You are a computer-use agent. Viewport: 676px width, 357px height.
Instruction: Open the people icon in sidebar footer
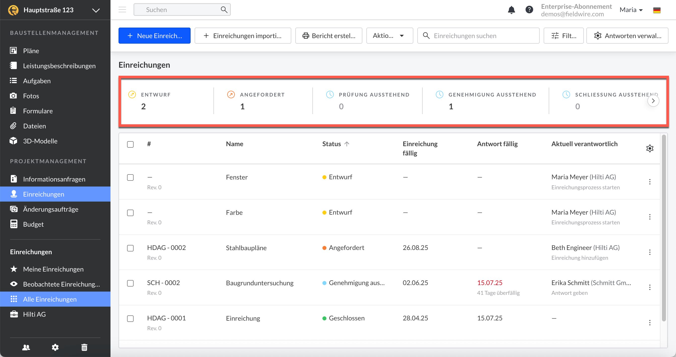(26, 347)
